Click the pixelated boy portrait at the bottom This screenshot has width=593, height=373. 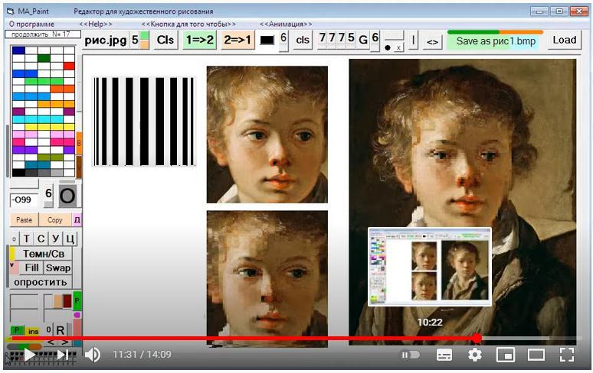click(x=267, y=279)
